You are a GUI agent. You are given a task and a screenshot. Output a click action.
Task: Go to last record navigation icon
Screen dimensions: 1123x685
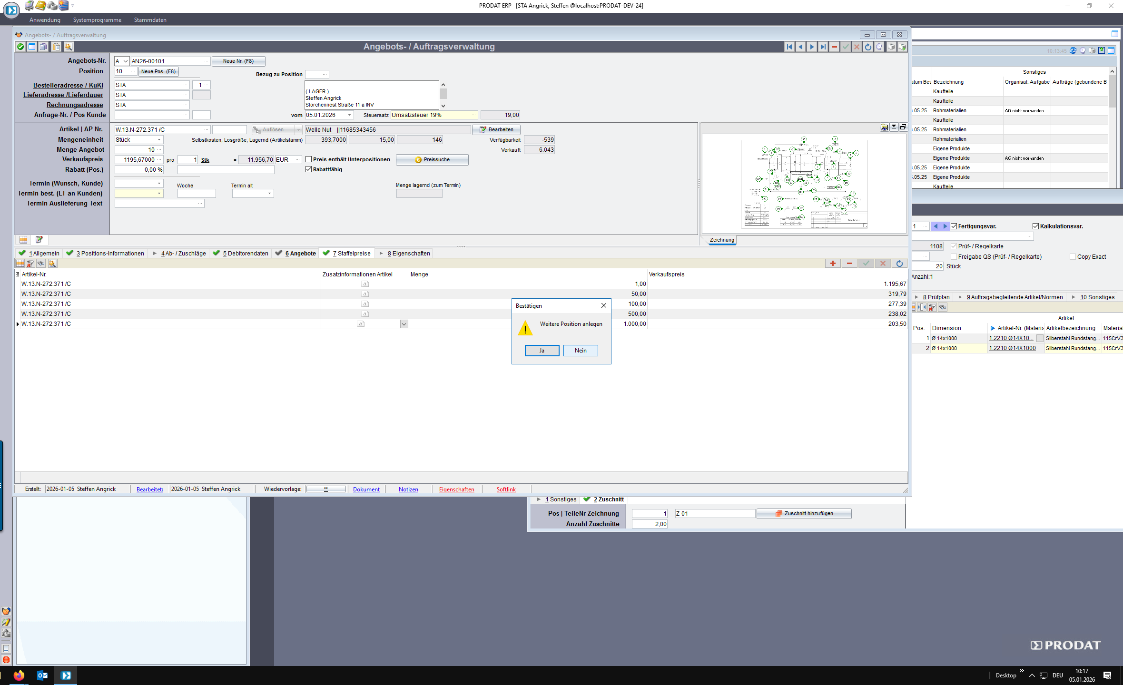(823, 47)
